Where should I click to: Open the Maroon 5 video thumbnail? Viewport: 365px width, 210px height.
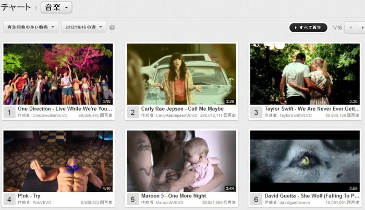click(181, 161)
